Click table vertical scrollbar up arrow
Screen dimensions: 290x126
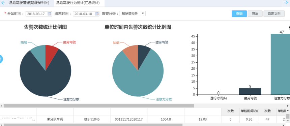(x=288, y=111)
